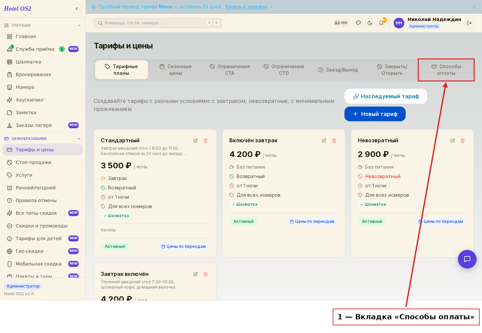Switch to Сезонные цены tab
482x333 pixels.
coord(175,70)
